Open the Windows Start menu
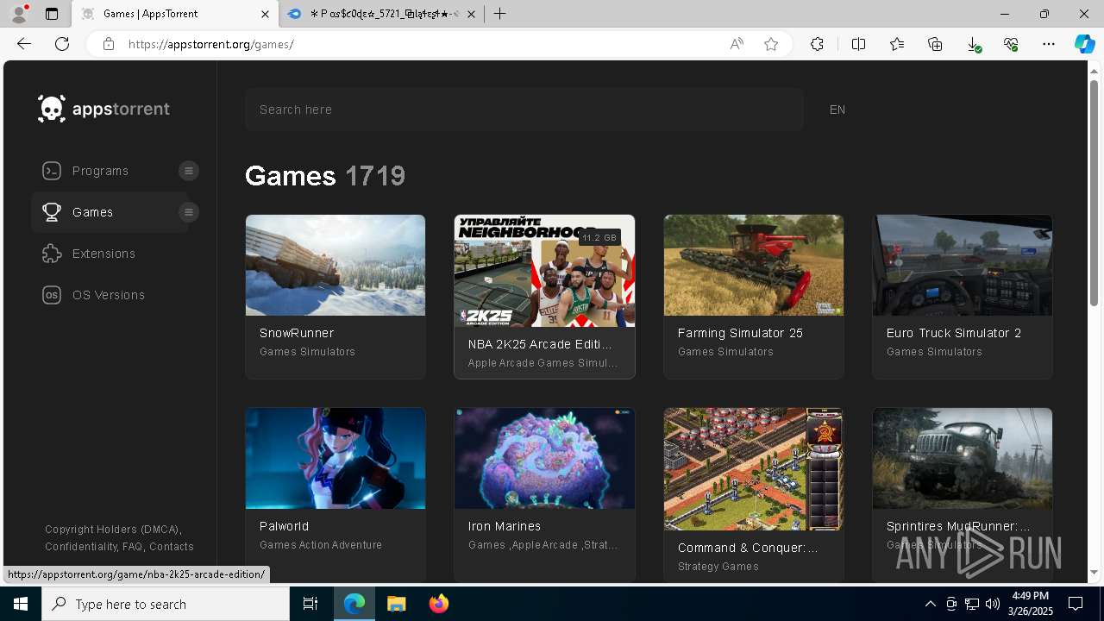This screenshot has width=1104, height=621. pyautogui.click(x=21, y=604)
